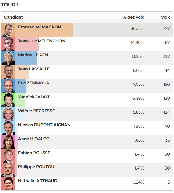Click the Voix column header
The height and width of the screenshot is (193, 174).
point(165,17)
